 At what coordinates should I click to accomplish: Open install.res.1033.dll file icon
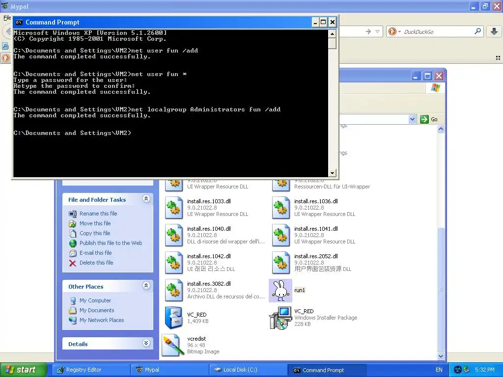pos(174,208)
